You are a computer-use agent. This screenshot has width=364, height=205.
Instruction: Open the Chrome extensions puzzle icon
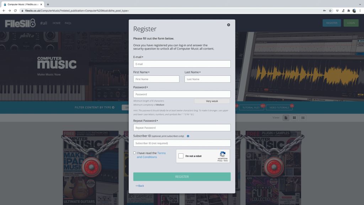click(348, 11)
